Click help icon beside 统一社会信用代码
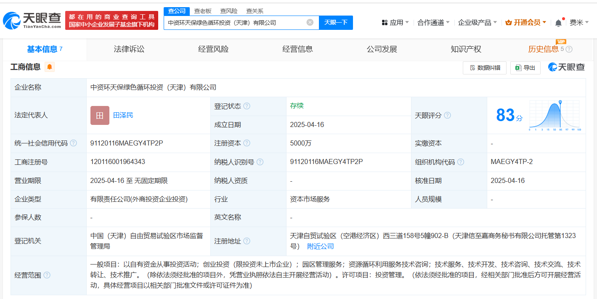This screenshot has height=299, width=597. tap(74, 143)
